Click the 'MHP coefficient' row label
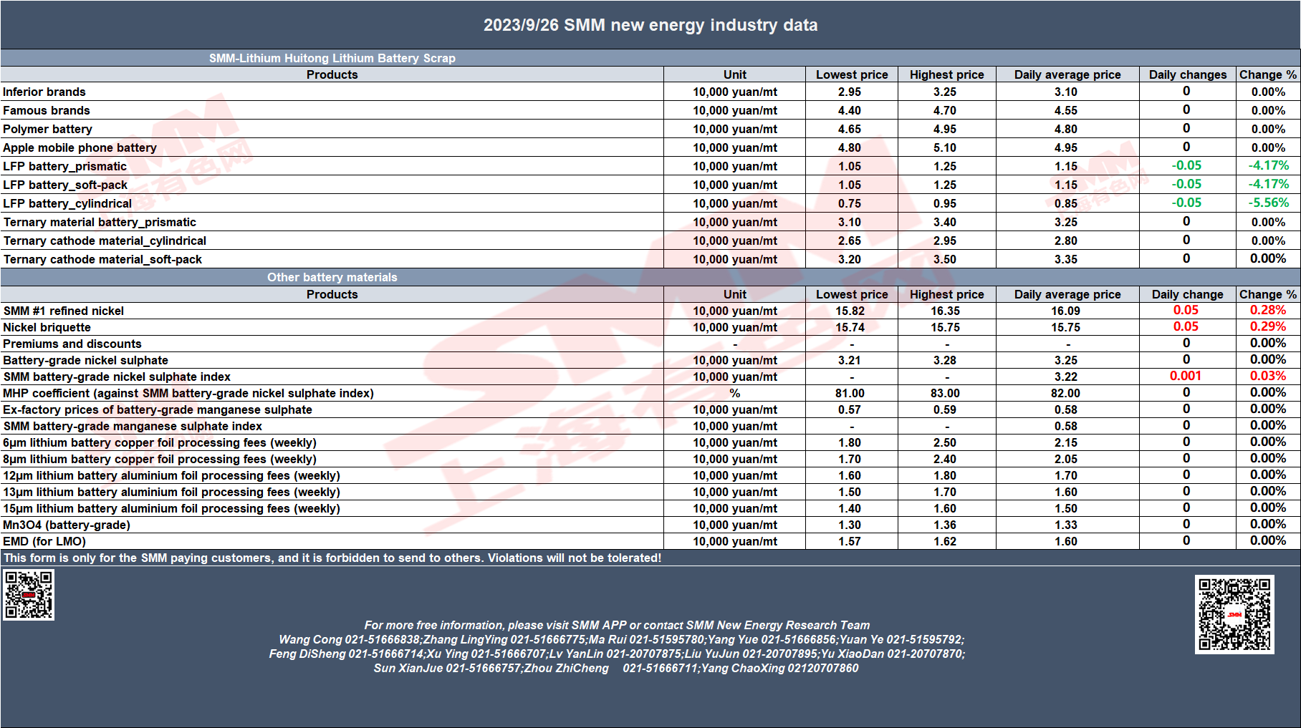The height and width of the screenshot is (728, 1301). (188, 393)
